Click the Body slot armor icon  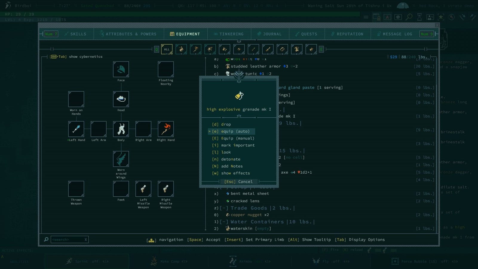click(x=121, y=129)
